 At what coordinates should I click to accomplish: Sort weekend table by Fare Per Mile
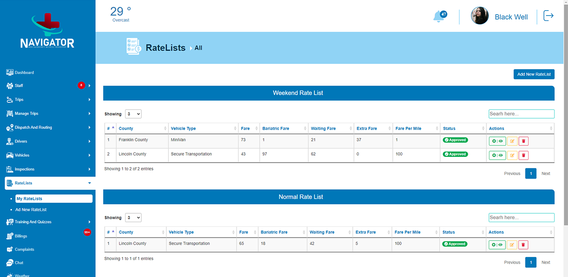pyautogui.click(x=416, y=129)
